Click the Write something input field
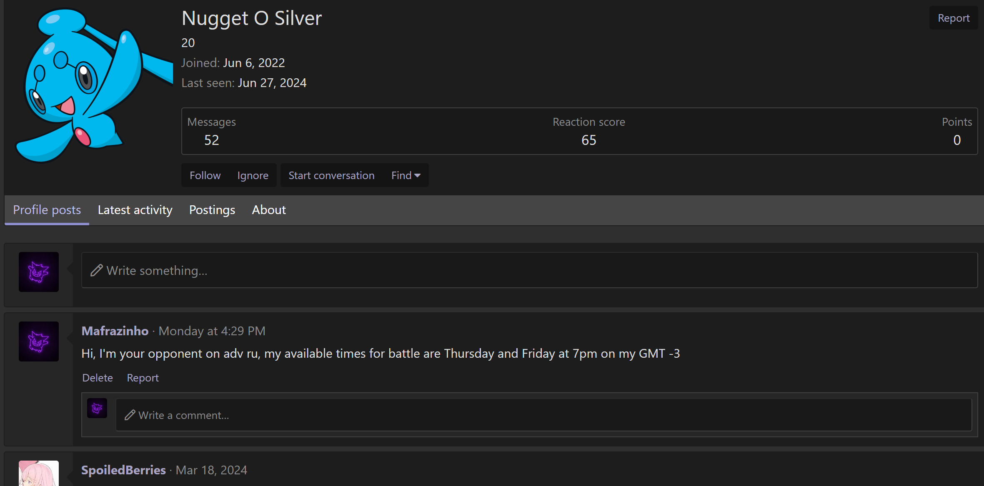This screenshot has height=486, width=984. (529, 270)
